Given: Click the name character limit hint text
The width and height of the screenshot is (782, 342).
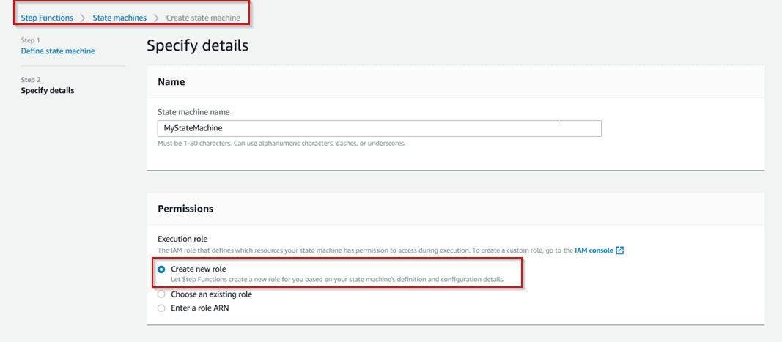Looking at the screenshot, I should (281, 144).
